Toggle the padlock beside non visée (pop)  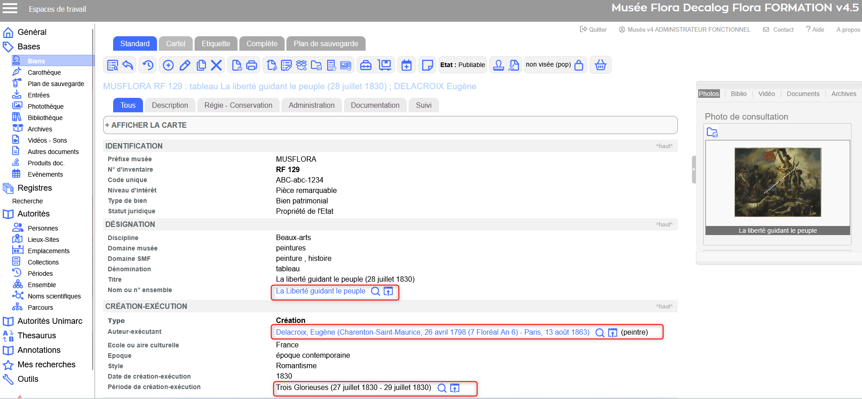[x=579, y=65]
